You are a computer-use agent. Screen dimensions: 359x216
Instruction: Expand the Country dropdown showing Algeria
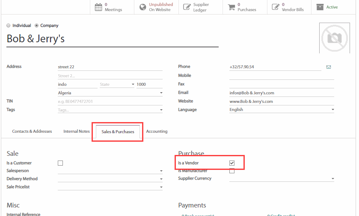(161, 93)
